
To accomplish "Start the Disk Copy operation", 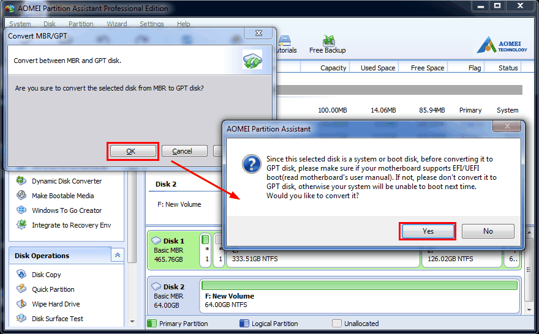I will (x=47, y=275).
